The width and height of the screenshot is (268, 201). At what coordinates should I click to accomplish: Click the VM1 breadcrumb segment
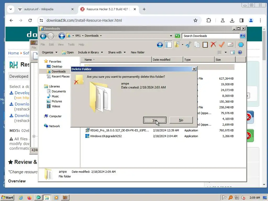(78, 36)
